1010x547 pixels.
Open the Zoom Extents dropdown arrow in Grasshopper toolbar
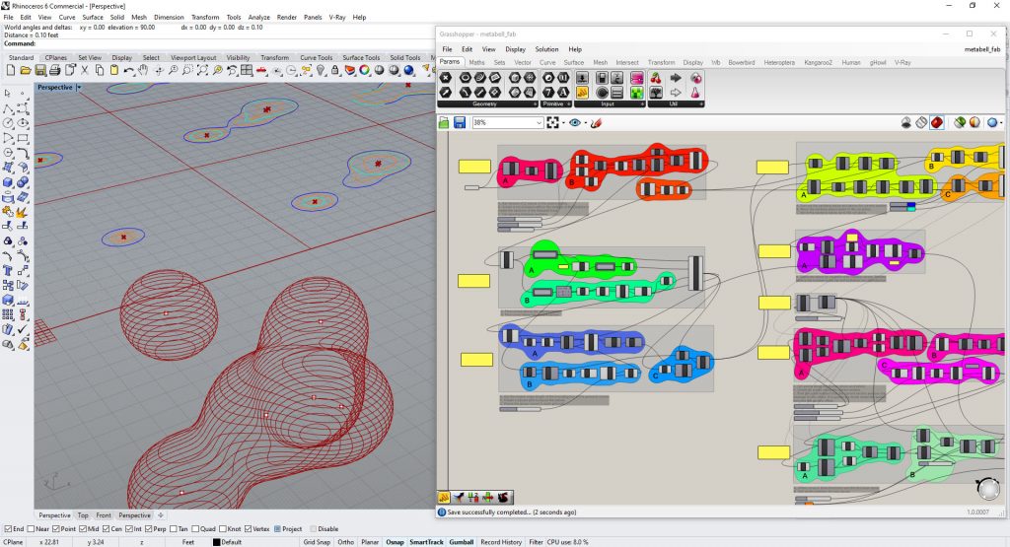(563, 123)
